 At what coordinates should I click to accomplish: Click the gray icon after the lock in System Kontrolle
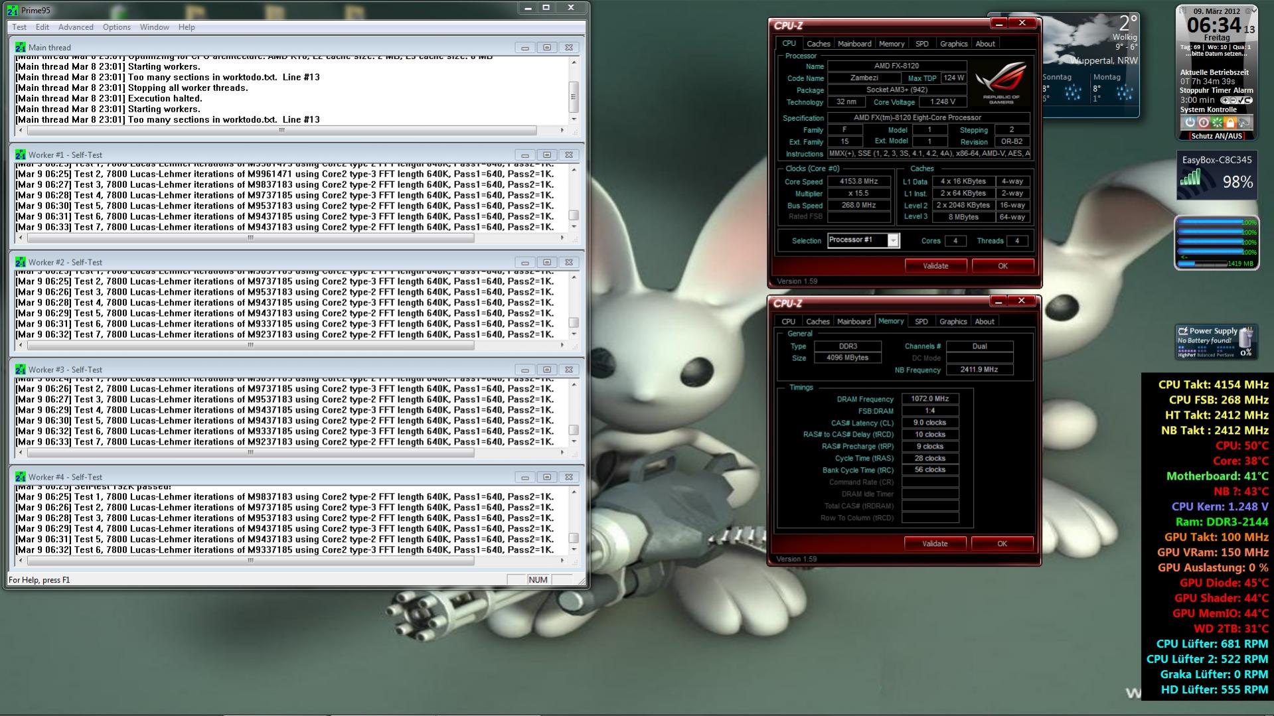pos(1244,123)
